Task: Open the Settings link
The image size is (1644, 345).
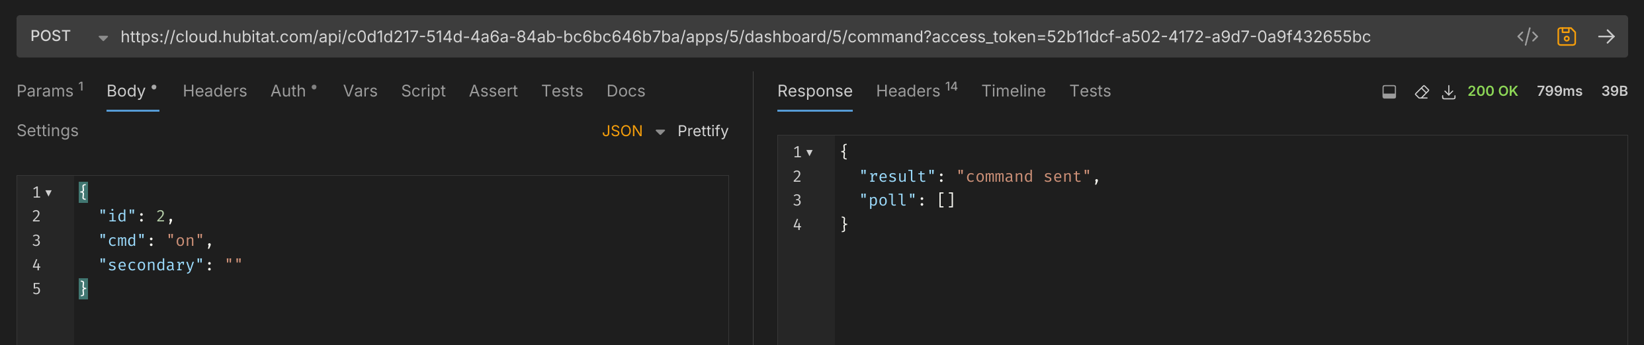Action: [x=48, y=131]
